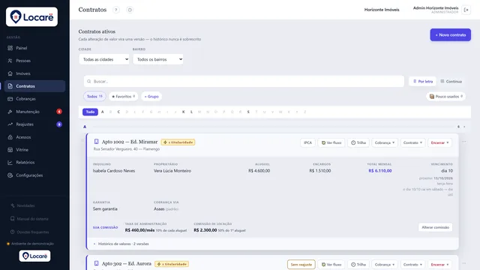480x270 pixels.
Task: Open Cobrança dropdown on Apto 1002
Action: pos(385,142)
